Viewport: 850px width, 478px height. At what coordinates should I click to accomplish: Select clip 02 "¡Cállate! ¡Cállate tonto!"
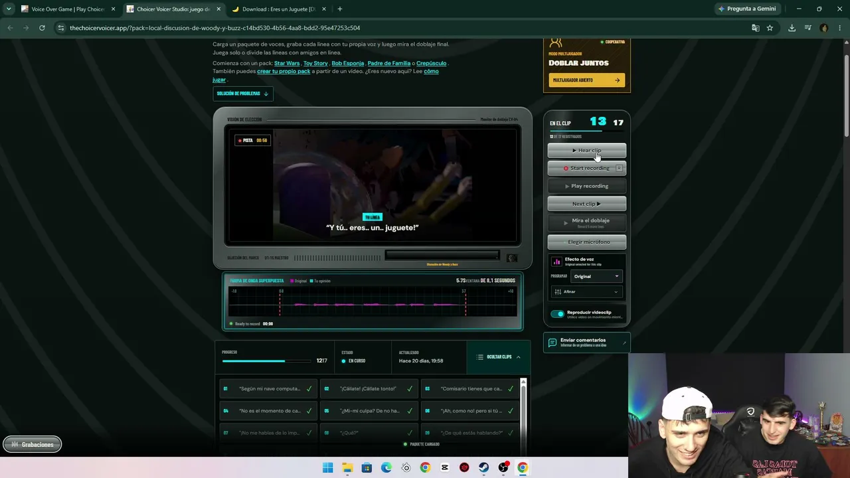(369, 389)
